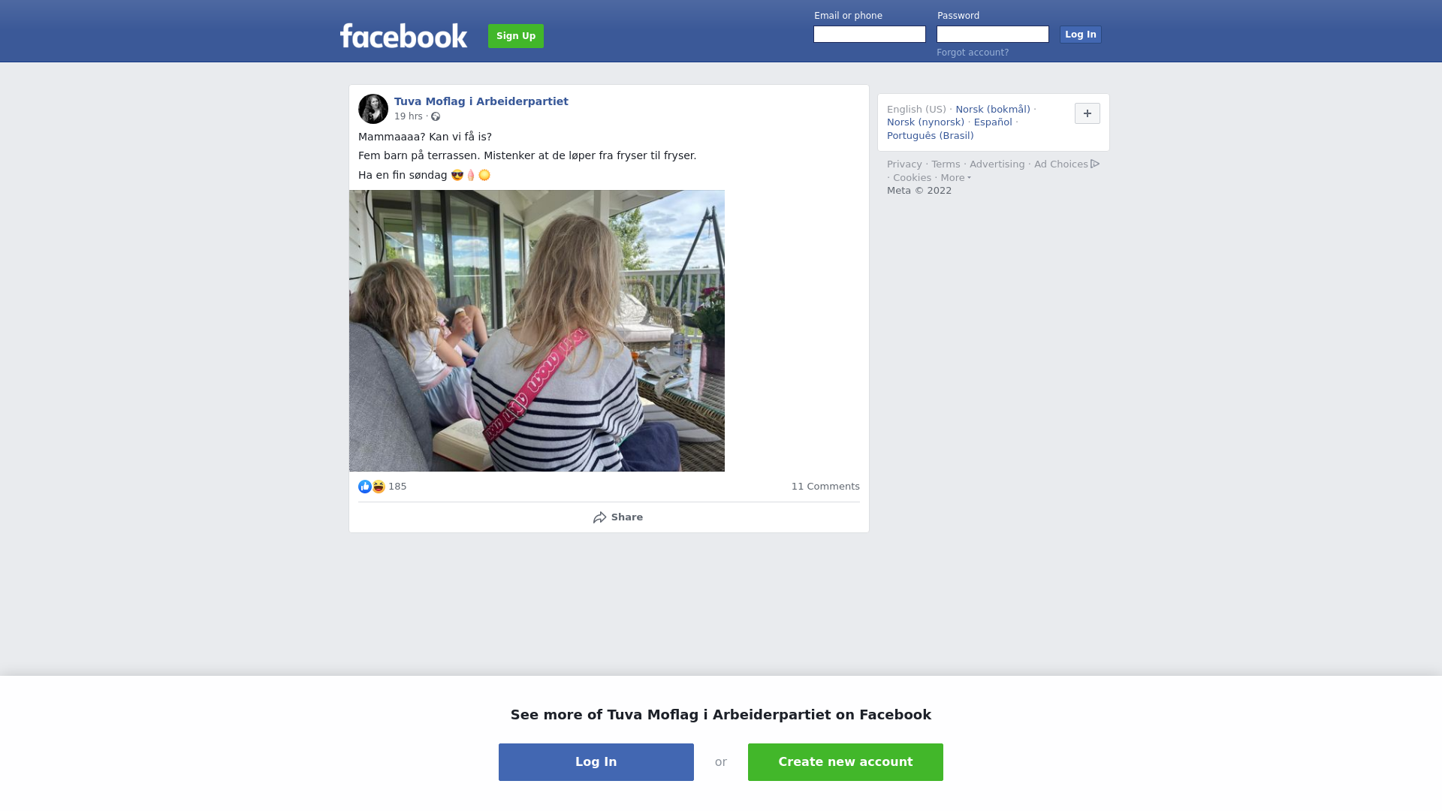Open Tuva Moflag's profile picture avatar
Screen dimensions: 1442x811
tap(373, 109)
